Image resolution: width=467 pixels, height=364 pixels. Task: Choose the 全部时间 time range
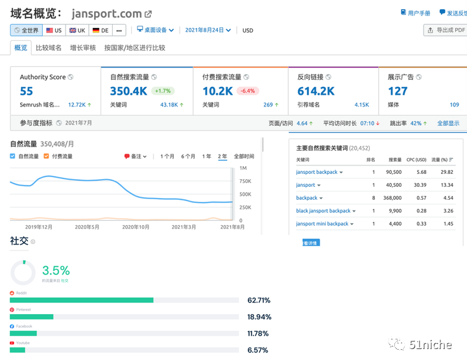point(244,156)
